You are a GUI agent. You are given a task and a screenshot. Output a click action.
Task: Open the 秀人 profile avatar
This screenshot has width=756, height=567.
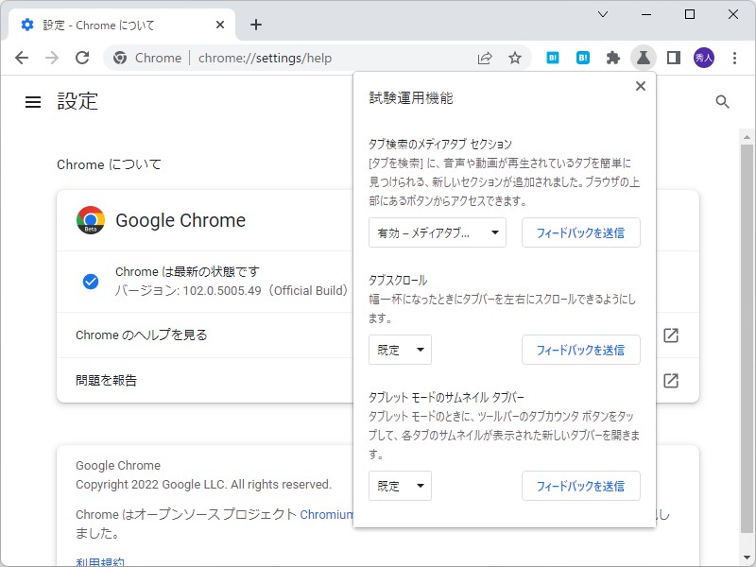[x=704, y=58]
